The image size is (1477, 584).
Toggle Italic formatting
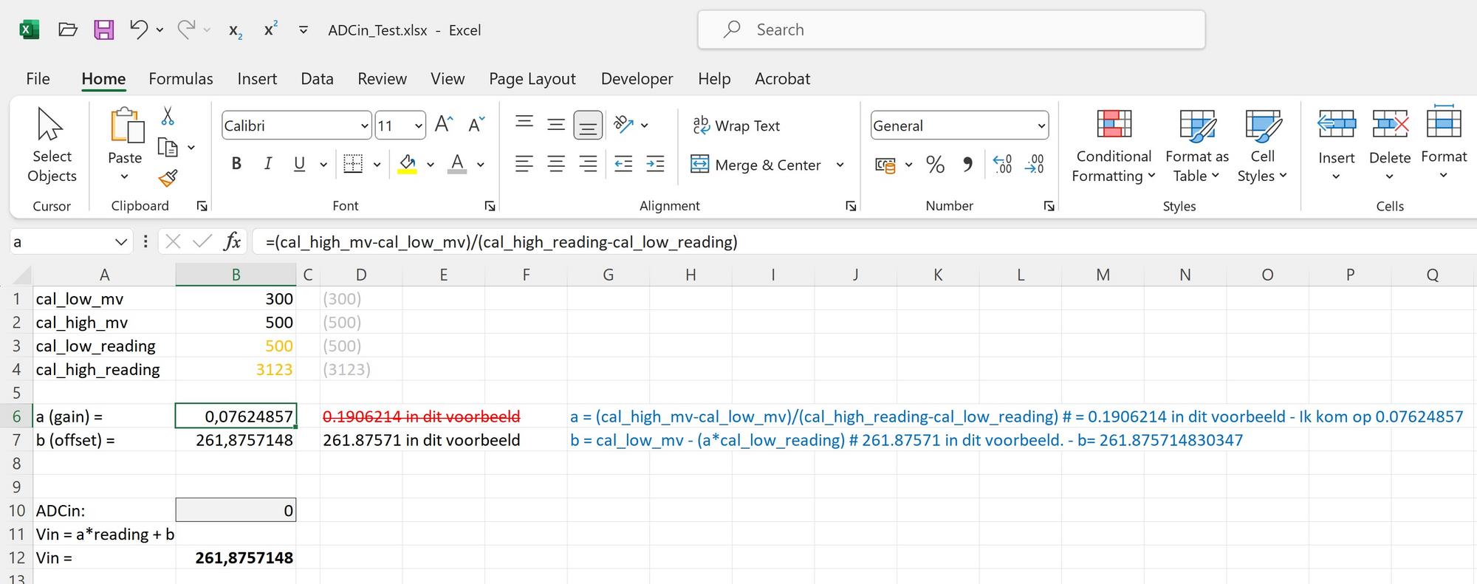point(267,164)
